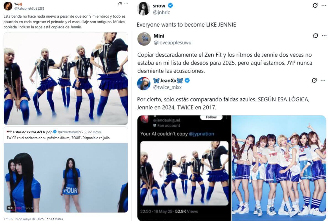332x221 pixels.
Task: Click snow's verified badge
Action: 171,6
